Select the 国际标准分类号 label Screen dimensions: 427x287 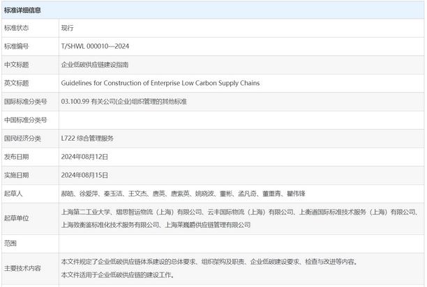tap(26, 102)
